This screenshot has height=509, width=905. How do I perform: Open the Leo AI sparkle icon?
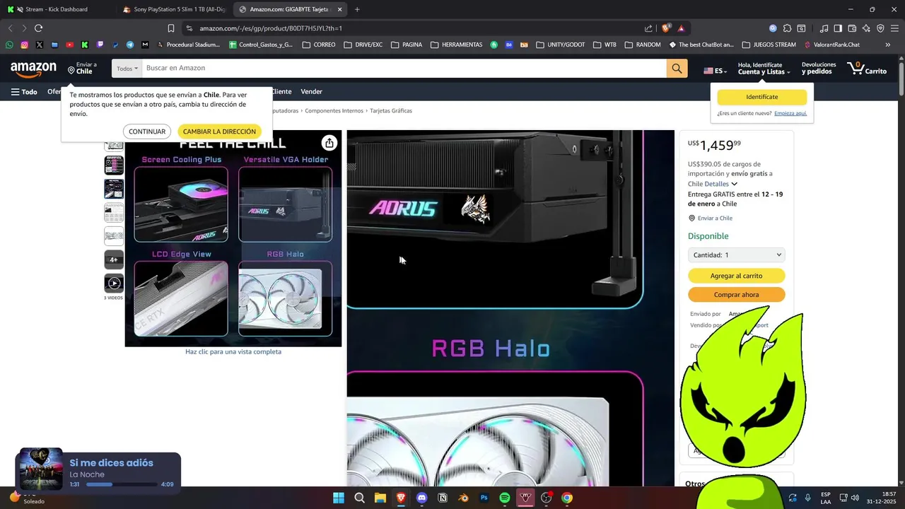[x=866, y=28]
